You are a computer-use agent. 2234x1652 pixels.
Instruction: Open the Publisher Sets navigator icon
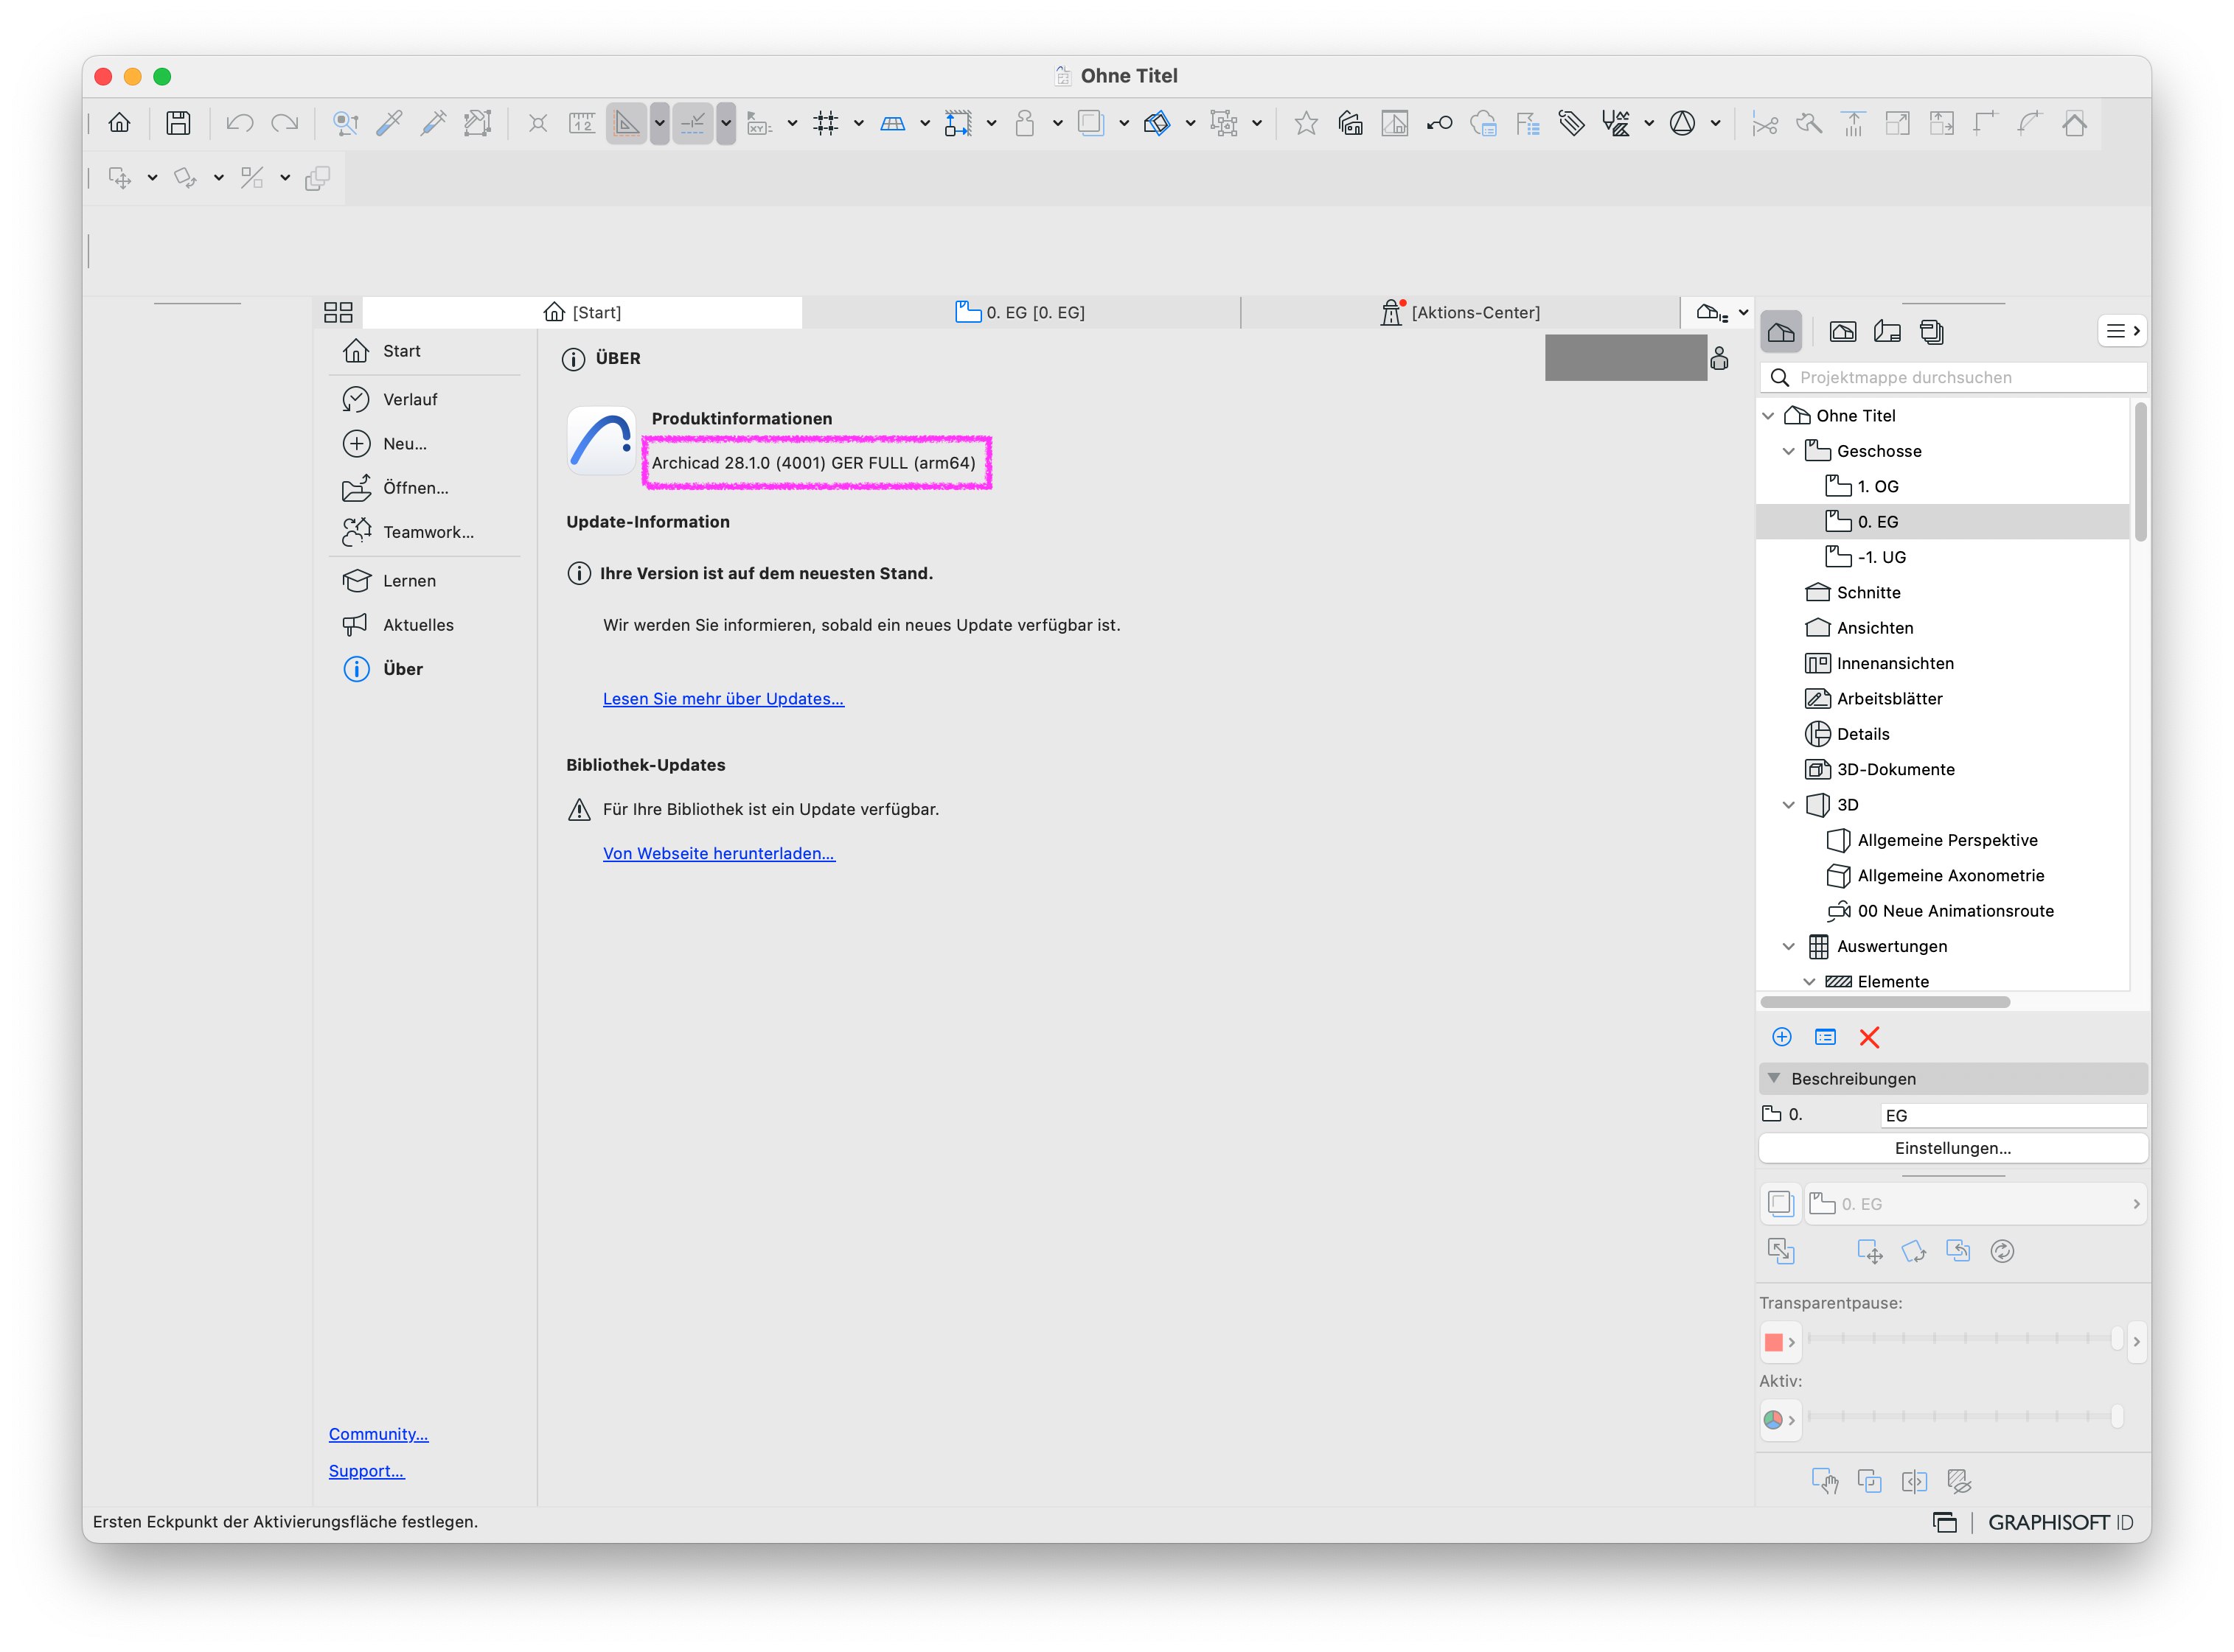pos(1932,332)
